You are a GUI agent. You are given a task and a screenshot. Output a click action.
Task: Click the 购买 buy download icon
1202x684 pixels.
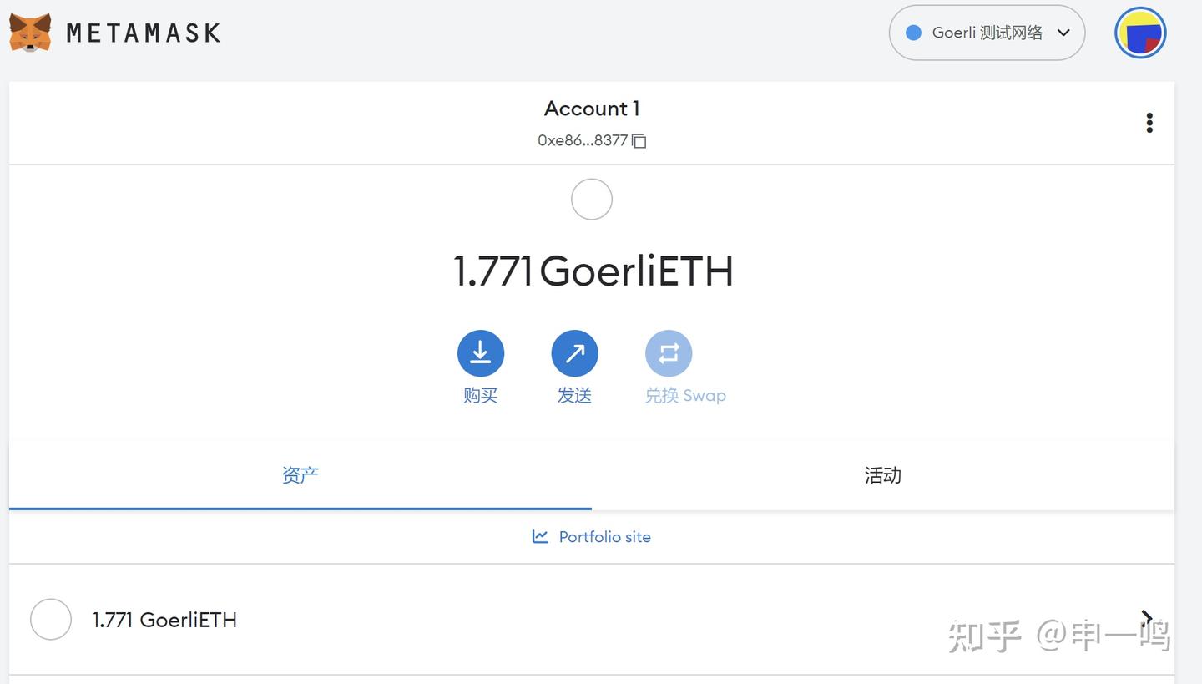[x=480, y=353]
